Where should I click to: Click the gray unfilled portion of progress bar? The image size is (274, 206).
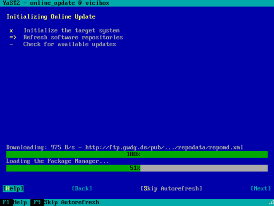point(204,168)
